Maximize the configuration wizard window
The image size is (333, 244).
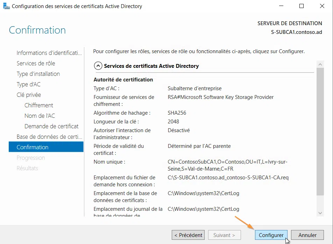pyautogui.click(x=302, y=6)
